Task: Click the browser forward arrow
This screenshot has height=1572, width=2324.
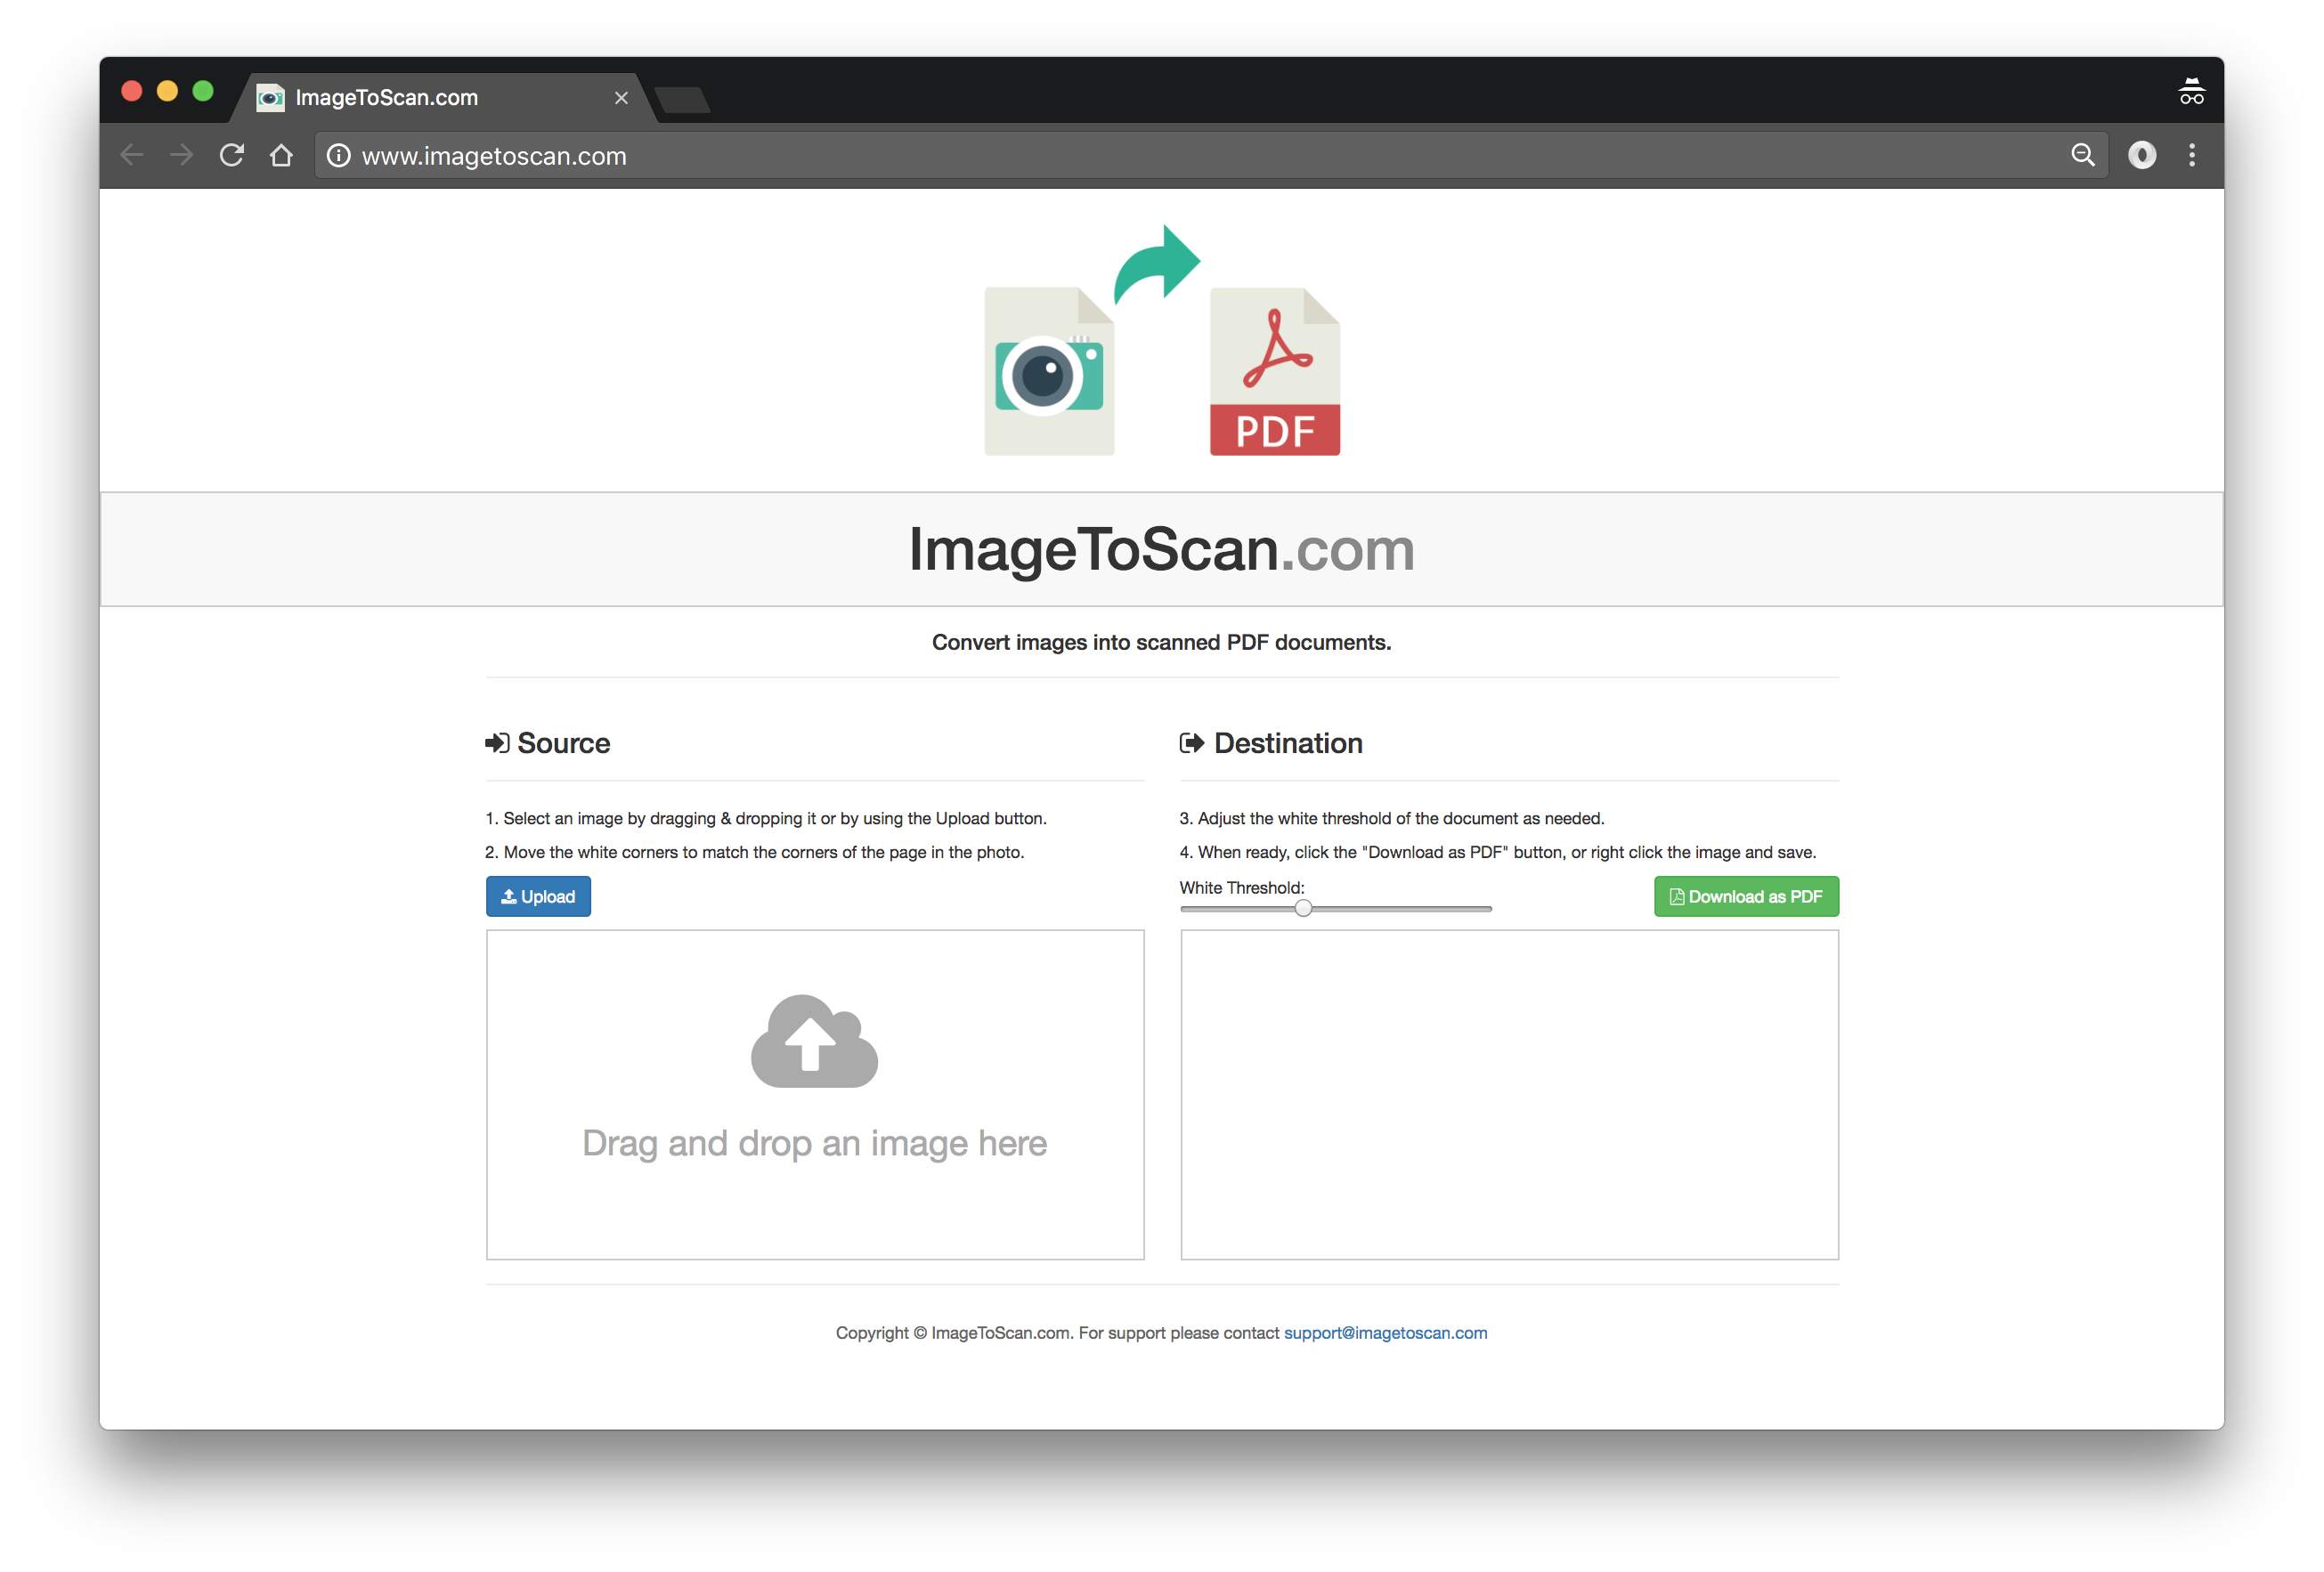Action: tap(181, 155)
